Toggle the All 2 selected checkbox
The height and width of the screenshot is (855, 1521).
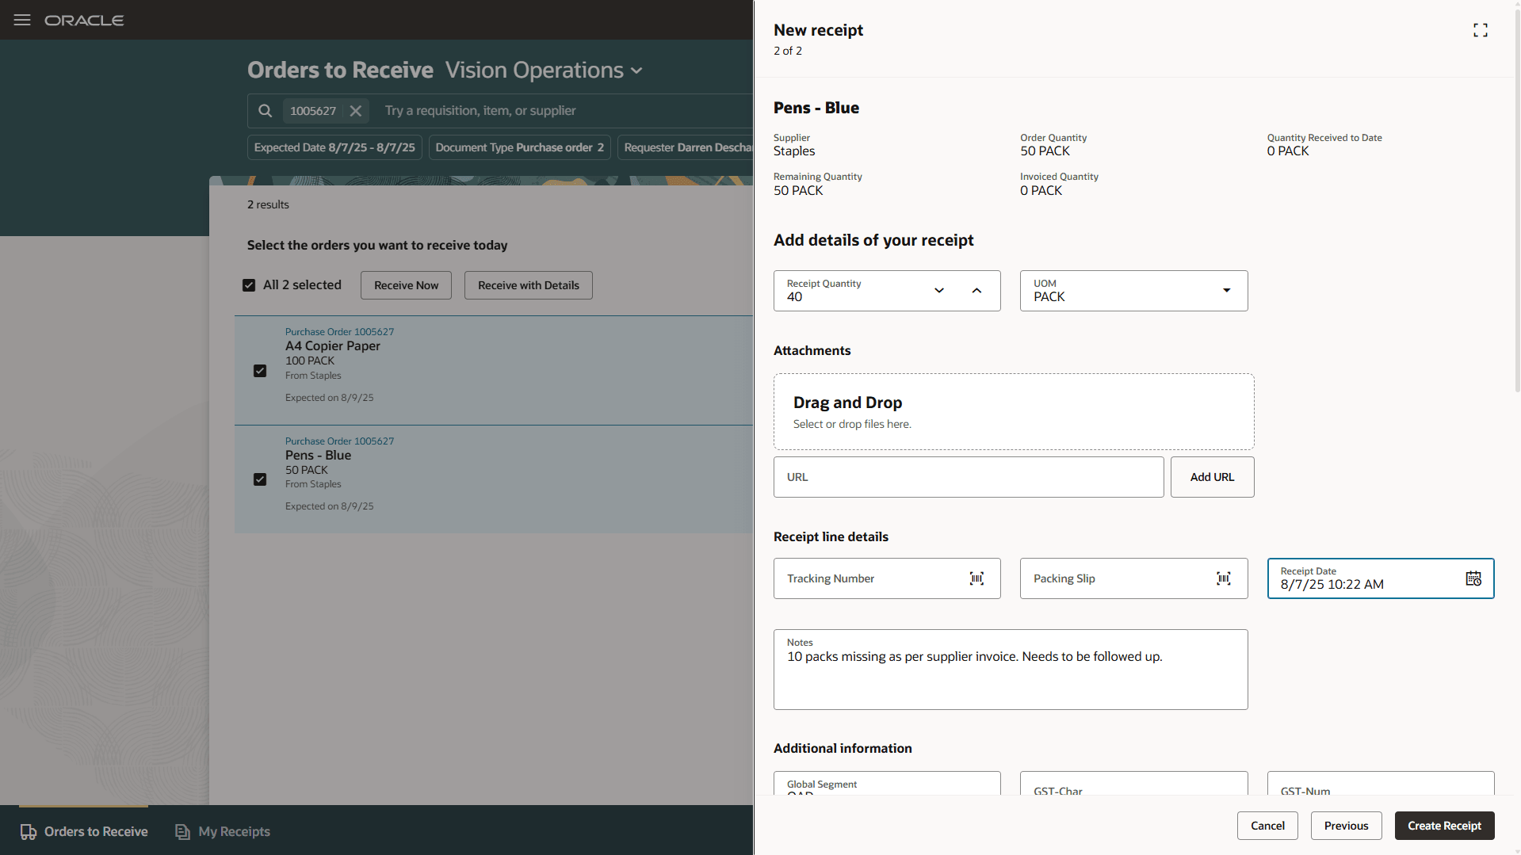249,285
